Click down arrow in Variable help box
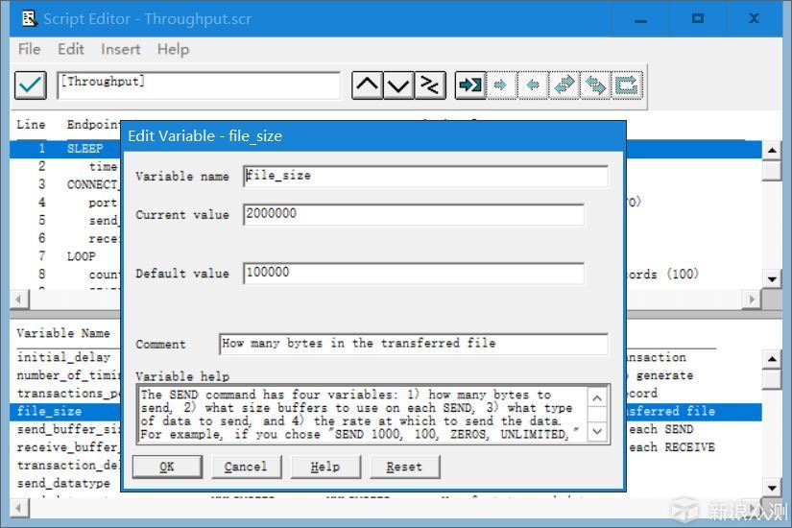Image resolution: width=792 pixels, height=528 pixels. coord(597,431)
